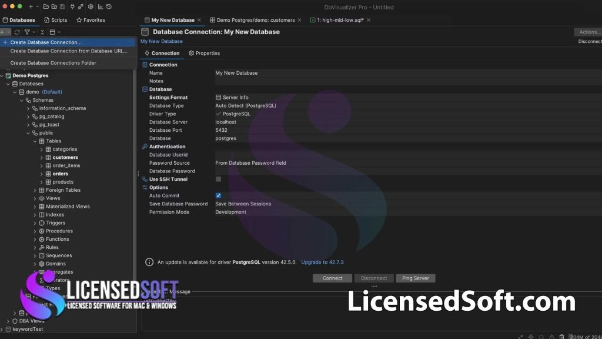Click the first Open File folder icon
Viewport: 602px width, 339px height.
point(46,6)
